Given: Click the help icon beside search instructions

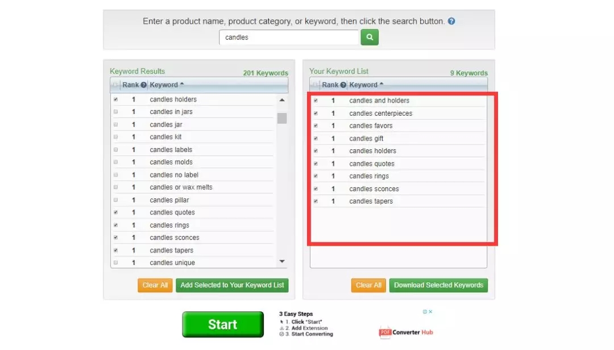Looking at the screenshot, I should pos(451,22).
